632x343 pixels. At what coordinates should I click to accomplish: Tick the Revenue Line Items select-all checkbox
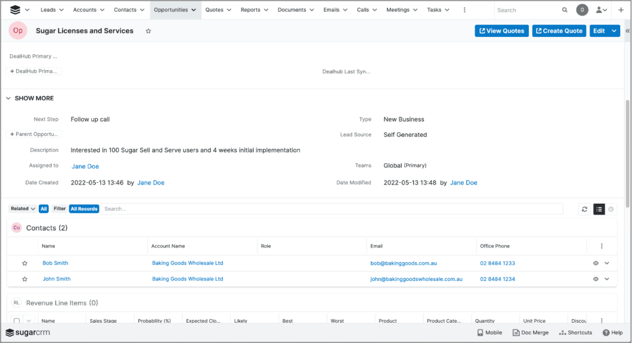tap(17, 321)
